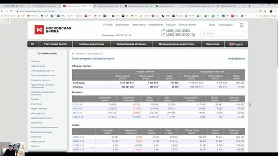Image resolution: width=278 pixels, height=156 pixels.
Task: Open Участникам торгов menu
Action: tap(55, 44)
